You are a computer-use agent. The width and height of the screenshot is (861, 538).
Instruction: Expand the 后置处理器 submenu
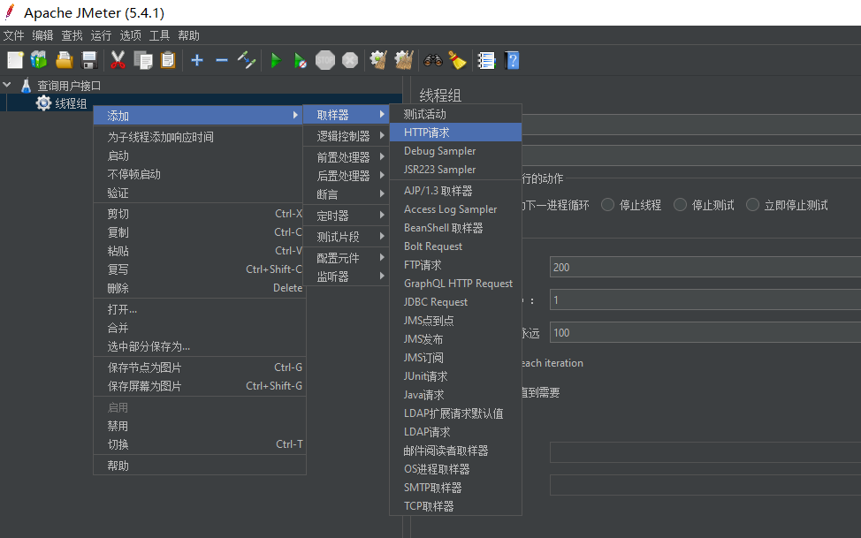346,176
